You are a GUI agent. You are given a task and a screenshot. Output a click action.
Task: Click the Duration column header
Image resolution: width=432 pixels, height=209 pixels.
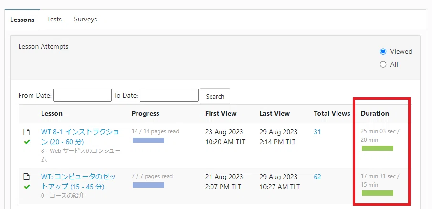click(x=375, y=113)
